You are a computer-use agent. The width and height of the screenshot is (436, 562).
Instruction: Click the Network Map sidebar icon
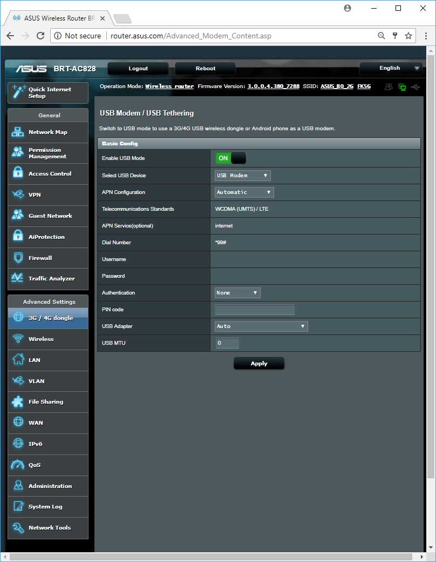tap(18, 132)
